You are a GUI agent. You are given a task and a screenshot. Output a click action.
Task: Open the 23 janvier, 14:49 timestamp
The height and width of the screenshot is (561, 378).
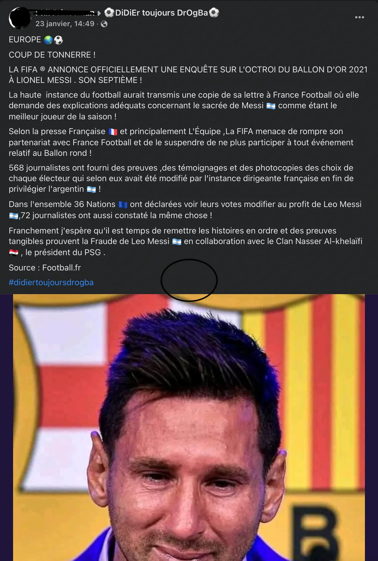(65, 24)
